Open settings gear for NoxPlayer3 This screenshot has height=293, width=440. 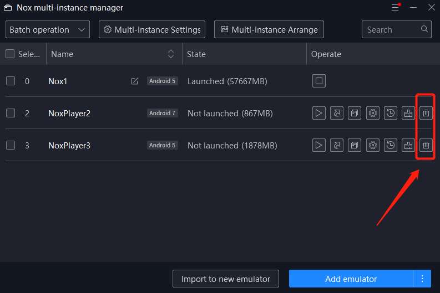(373, 145)
